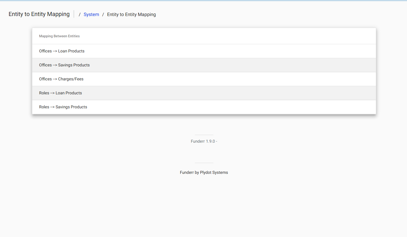Viewport: 407px width, 237px height.
Task: Open the System breadcrumb link
Action: pyautogui.click(x=91, y=15)
